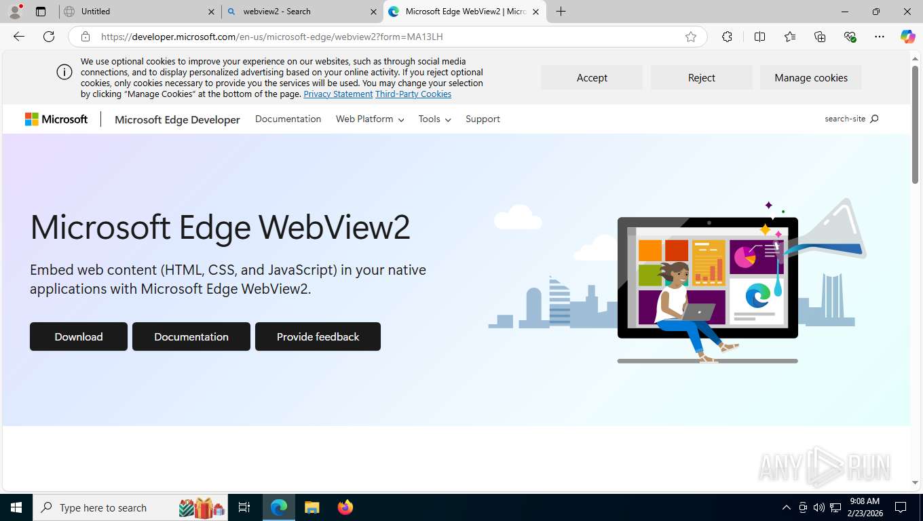923x521 pixels.
Task: Click the page vertical scrollbar thumb
Action: [916, 124]
